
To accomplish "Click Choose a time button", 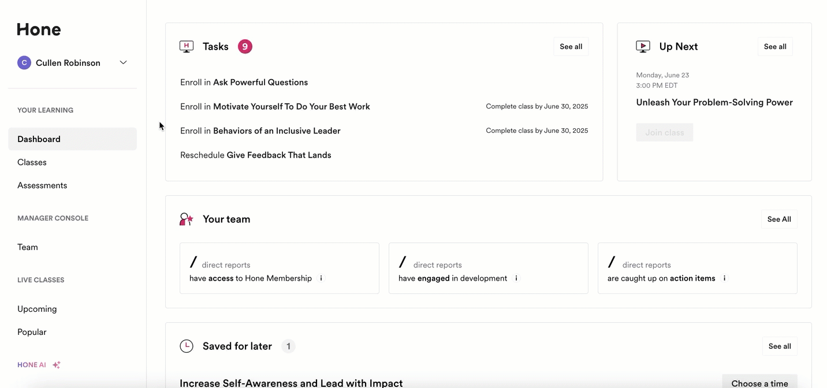I will pyautogui.click(x=759, y=383).
